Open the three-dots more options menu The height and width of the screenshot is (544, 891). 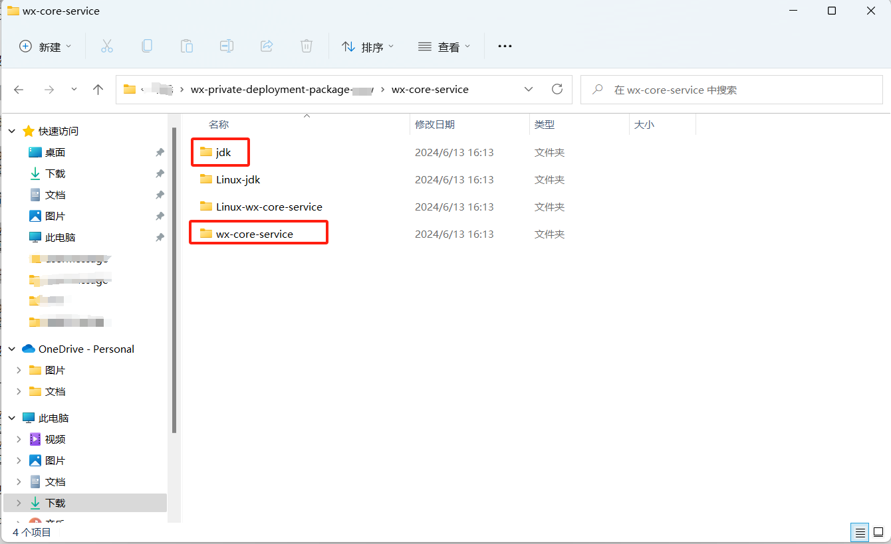(505, 46)
